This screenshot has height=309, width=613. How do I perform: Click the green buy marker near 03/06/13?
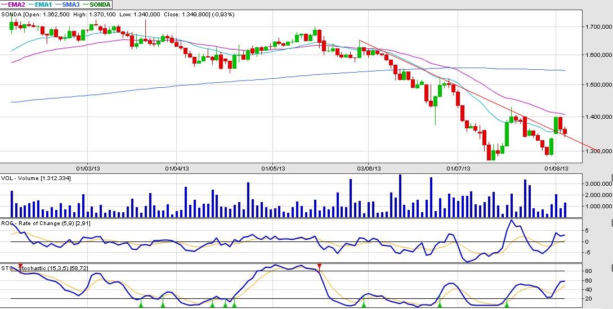pos(364,304)
